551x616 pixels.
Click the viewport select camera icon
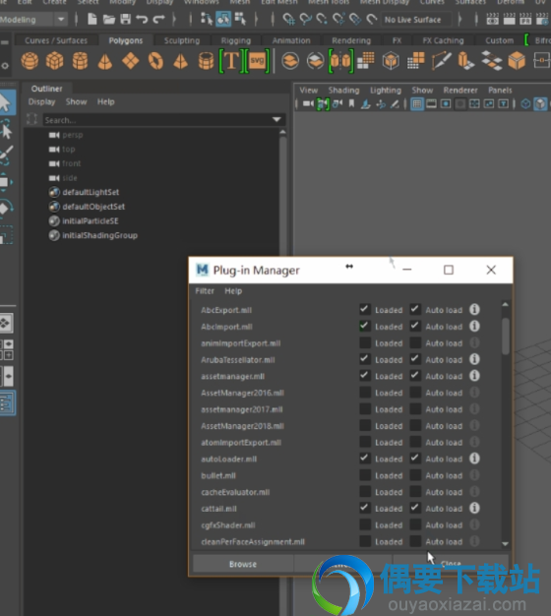pyautogui.click(x=308, y=103)
